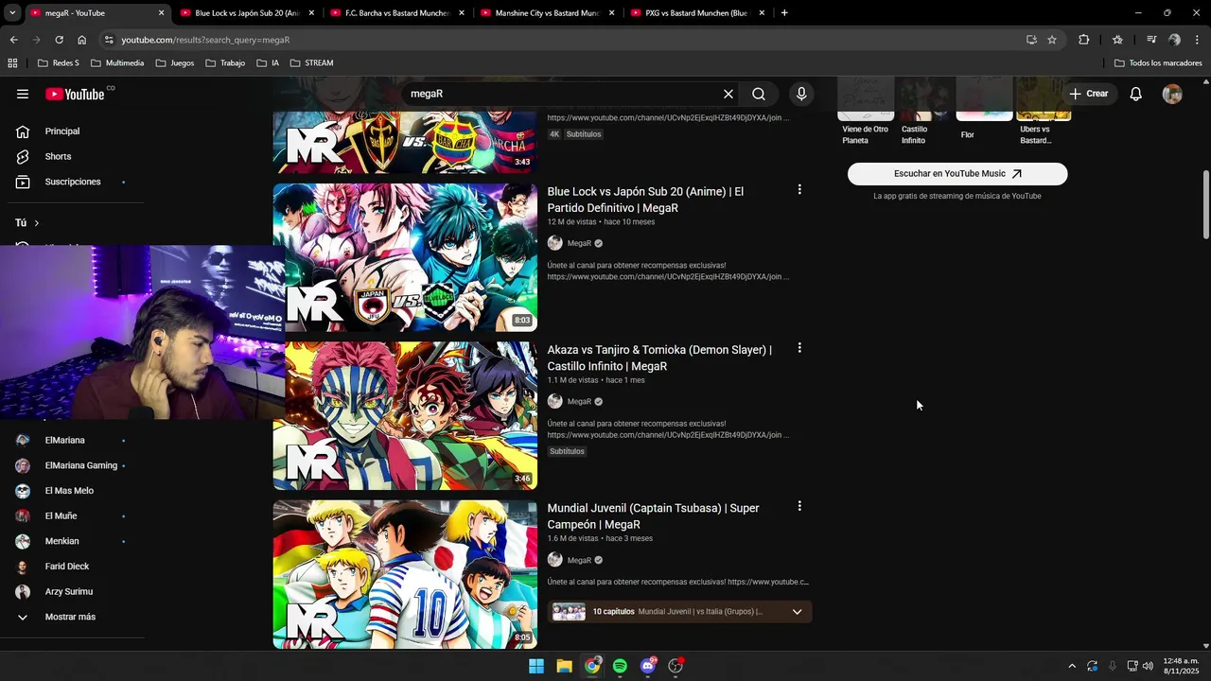
Task: Open Chrome home page button
Action: coord(81,40)
